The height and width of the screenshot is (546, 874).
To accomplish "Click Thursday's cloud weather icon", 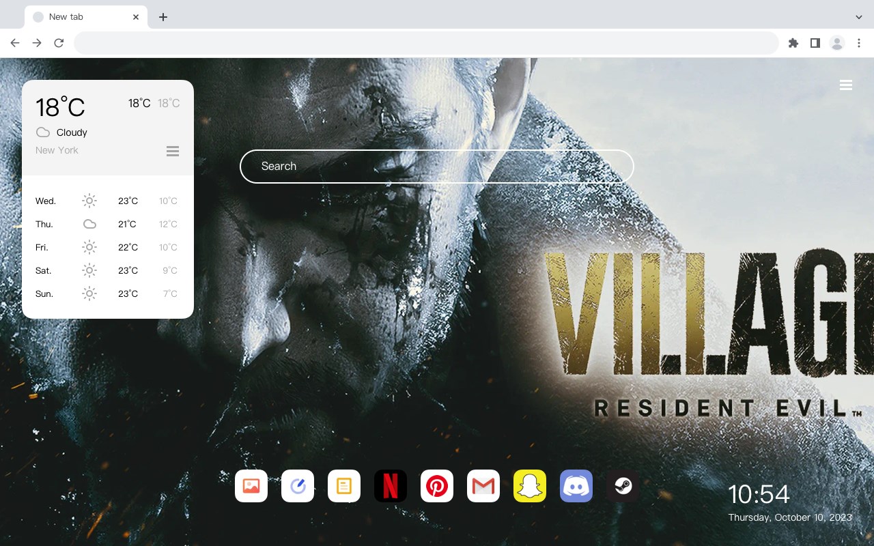I will coord(89,224).
